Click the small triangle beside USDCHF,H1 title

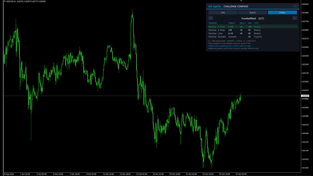(5, 1)
